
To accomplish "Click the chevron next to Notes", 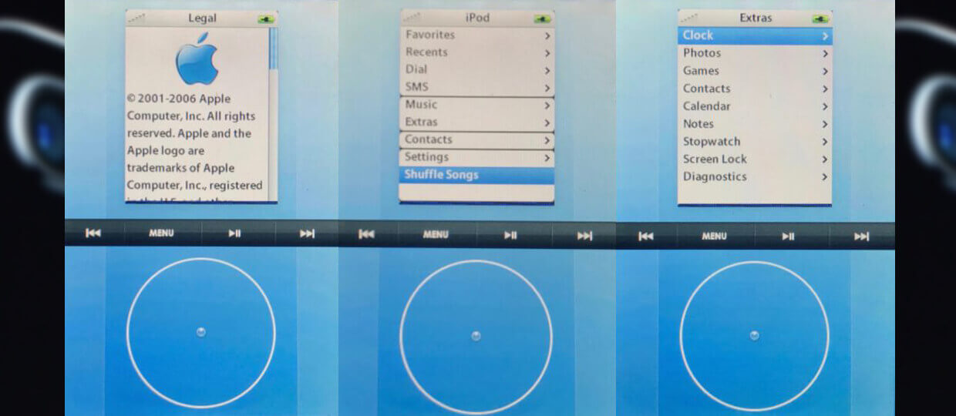I will coord(825,125).
